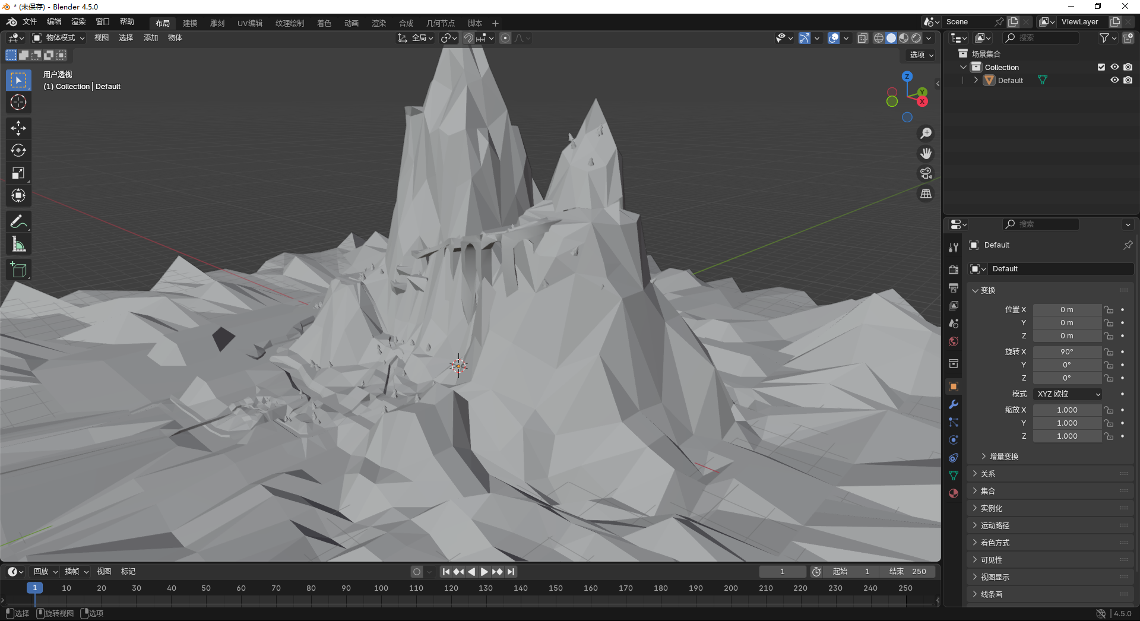
Task: Play the animation forward
Action: pyautogui.click(x=484, y=572)
